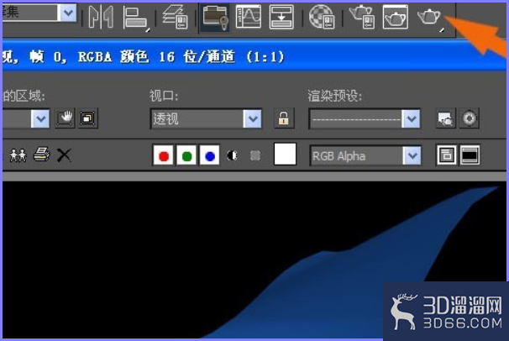Open the render preset dropdown

coord(365,118)
